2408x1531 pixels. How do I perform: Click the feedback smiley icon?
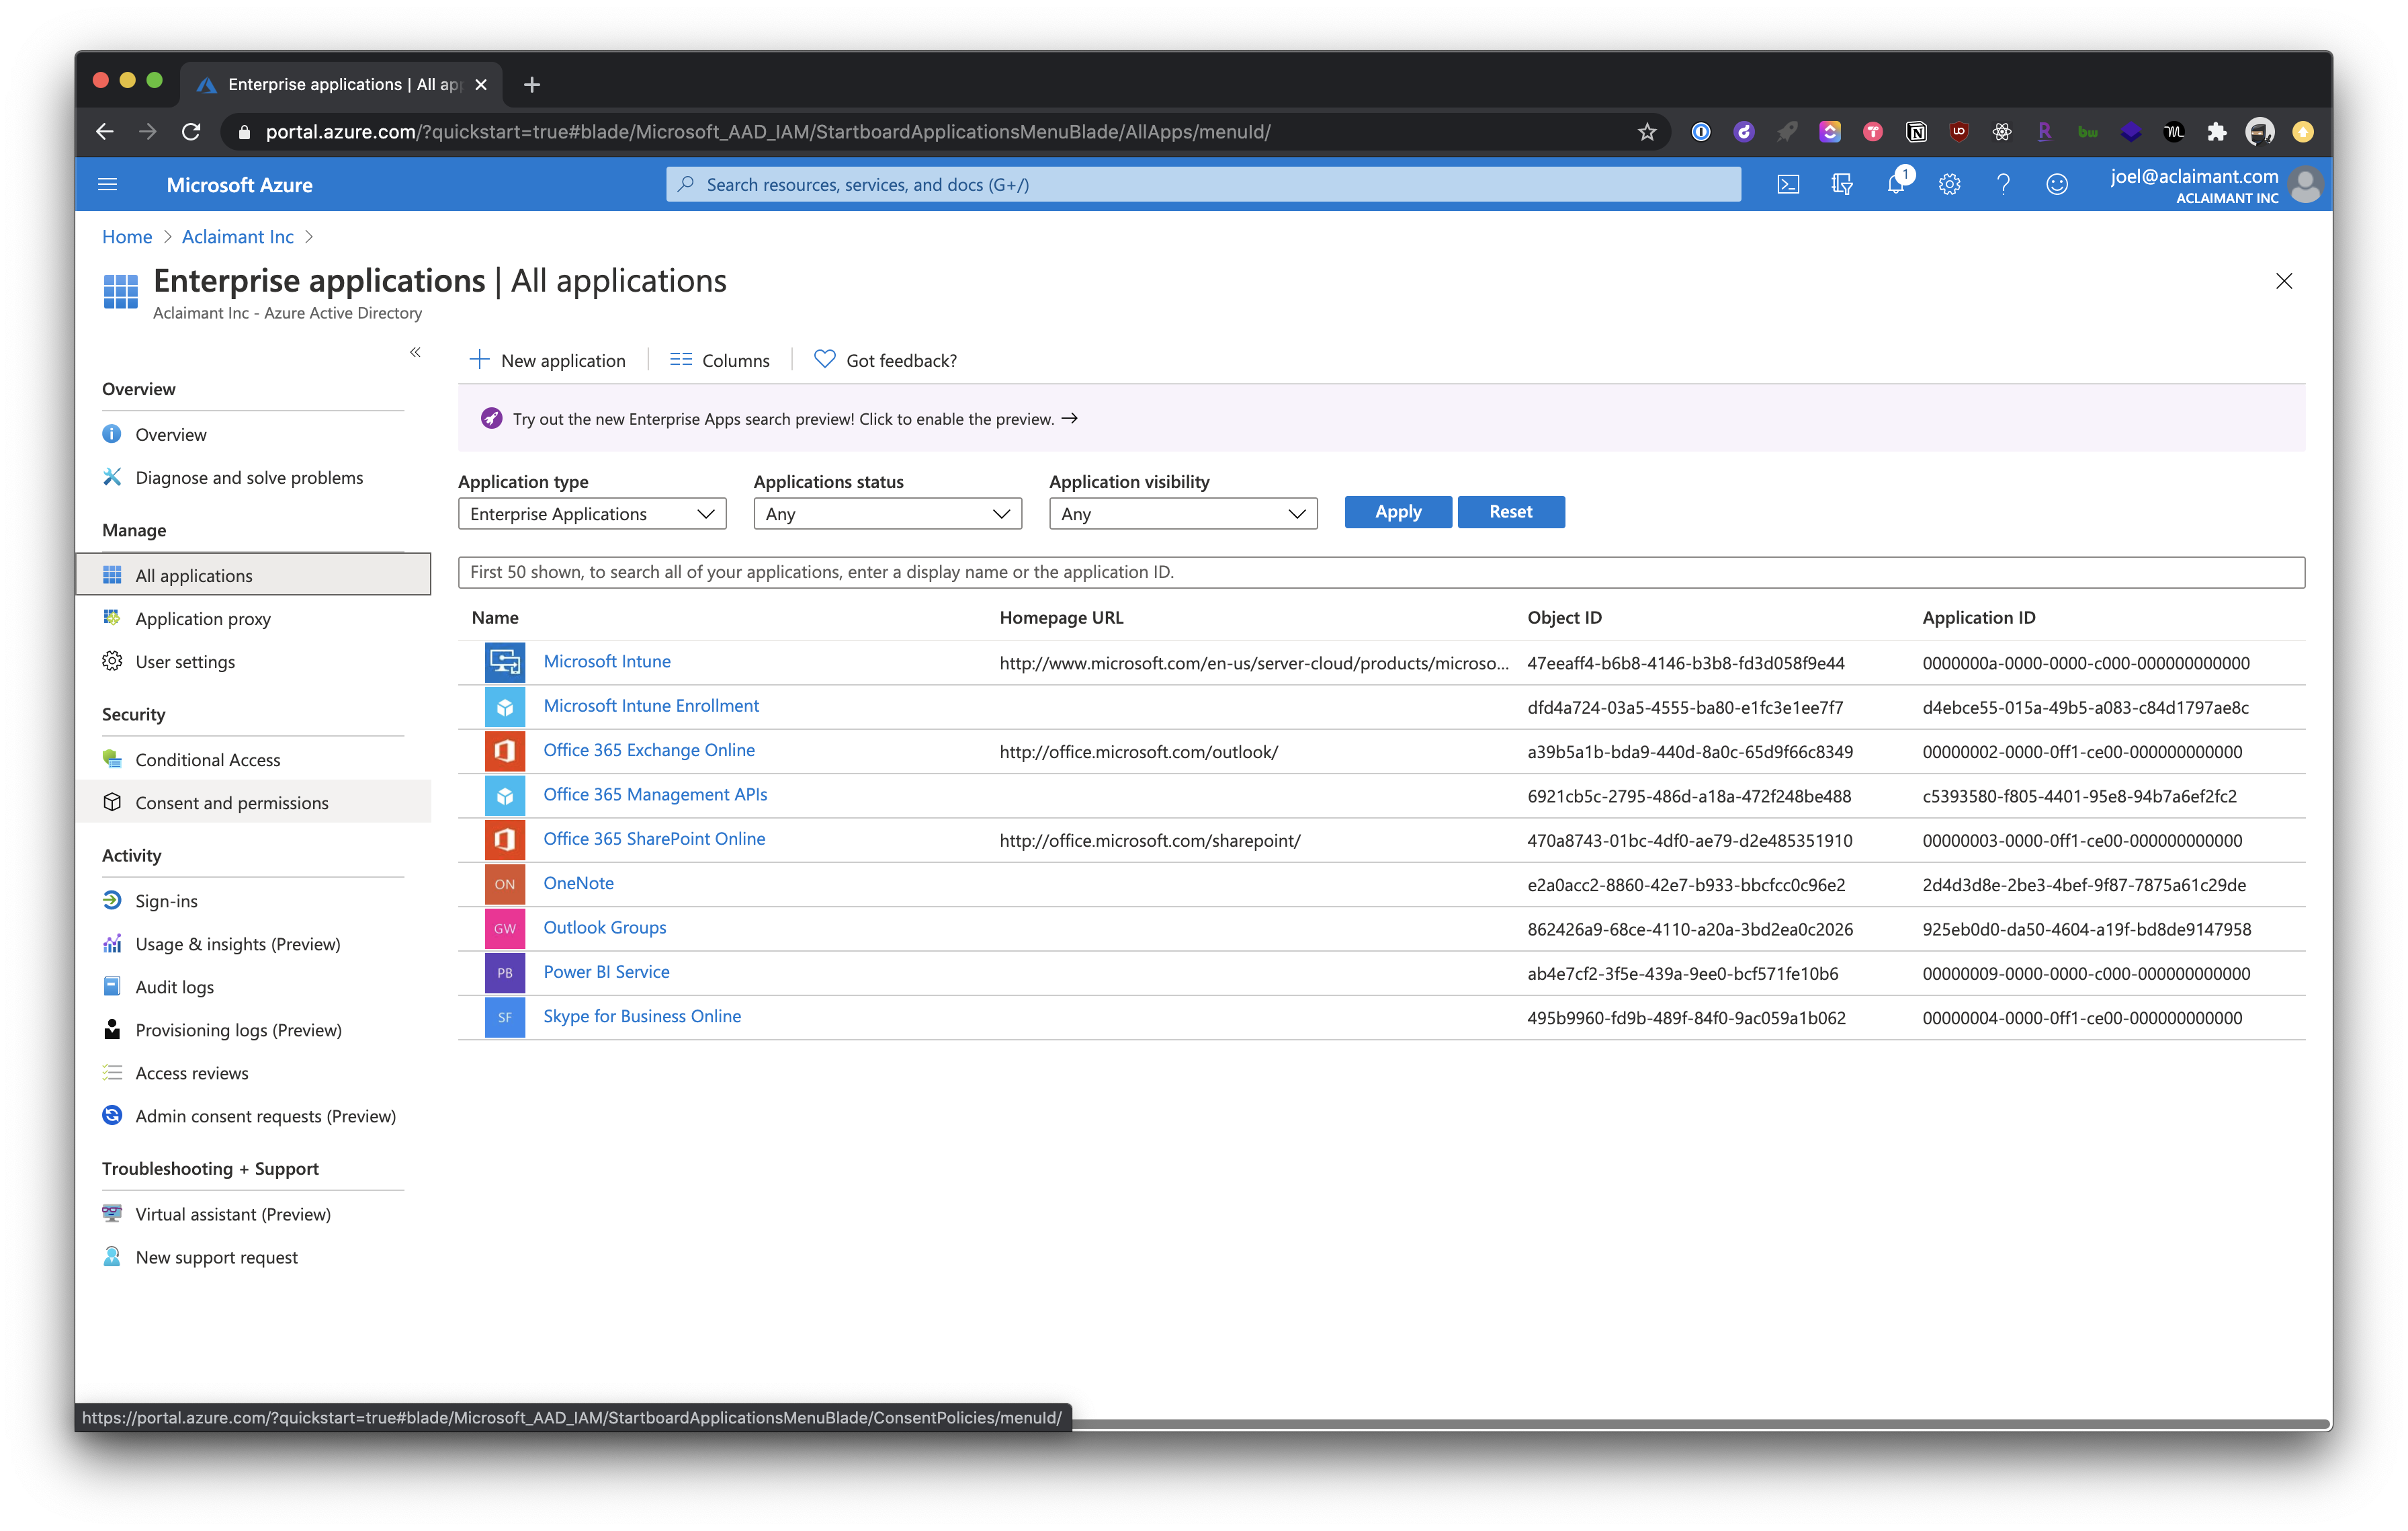coord(2056,184)
